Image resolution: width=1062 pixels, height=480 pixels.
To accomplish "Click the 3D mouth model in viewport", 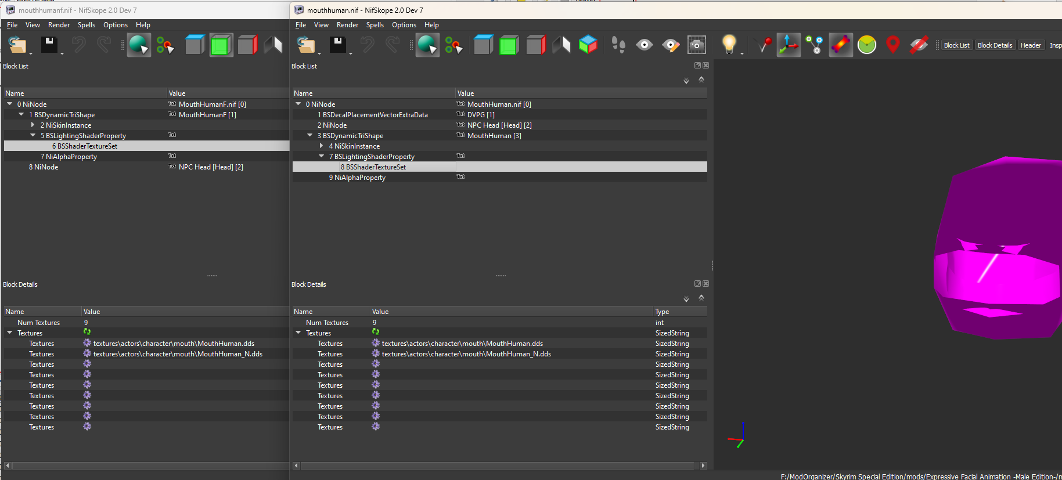I will [x=998, y=247].
